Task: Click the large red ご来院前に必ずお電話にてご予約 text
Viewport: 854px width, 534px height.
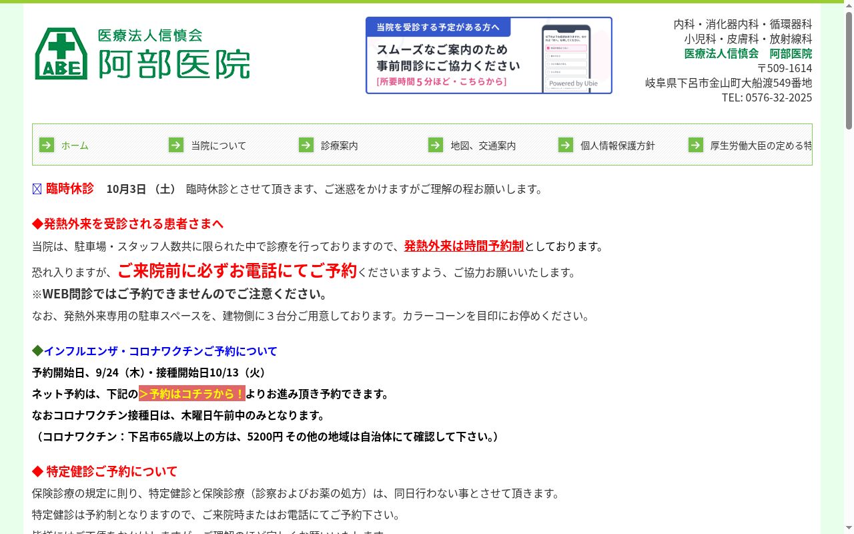Action: tap(238, 270)
